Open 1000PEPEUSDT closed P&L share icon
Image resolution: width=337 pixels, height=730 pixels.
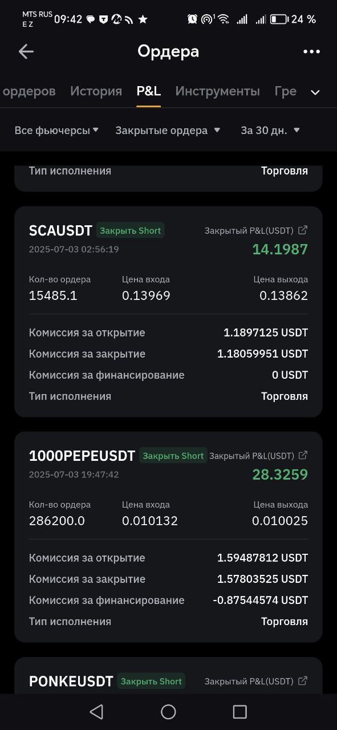tap(303, 456)
